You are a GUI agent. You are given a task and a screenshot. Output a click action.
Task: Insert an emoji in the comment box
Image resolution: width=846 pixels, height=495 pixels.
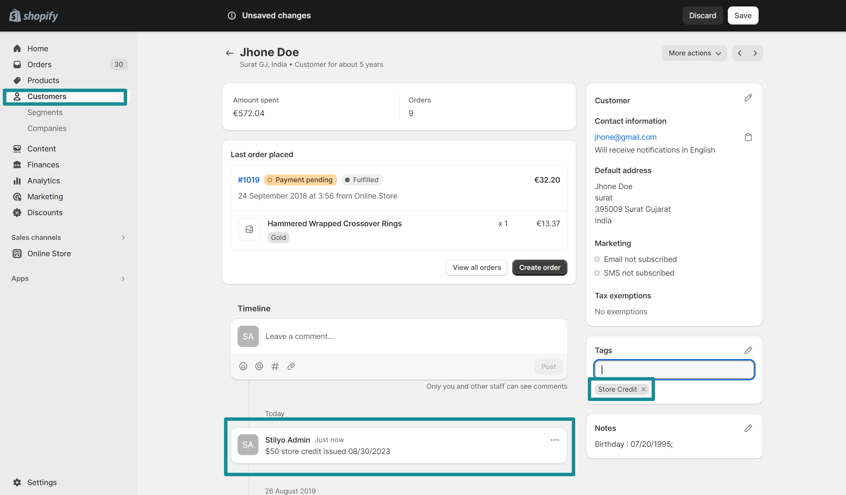[x=243, y=366]
